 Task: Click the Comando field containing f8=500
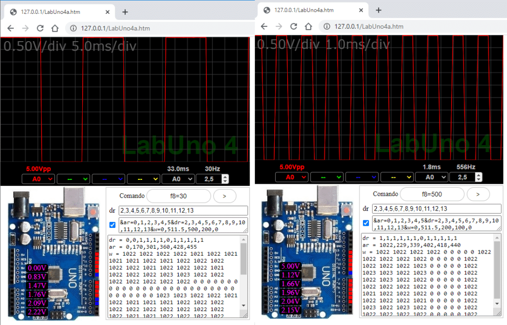[x=432, y=194]
